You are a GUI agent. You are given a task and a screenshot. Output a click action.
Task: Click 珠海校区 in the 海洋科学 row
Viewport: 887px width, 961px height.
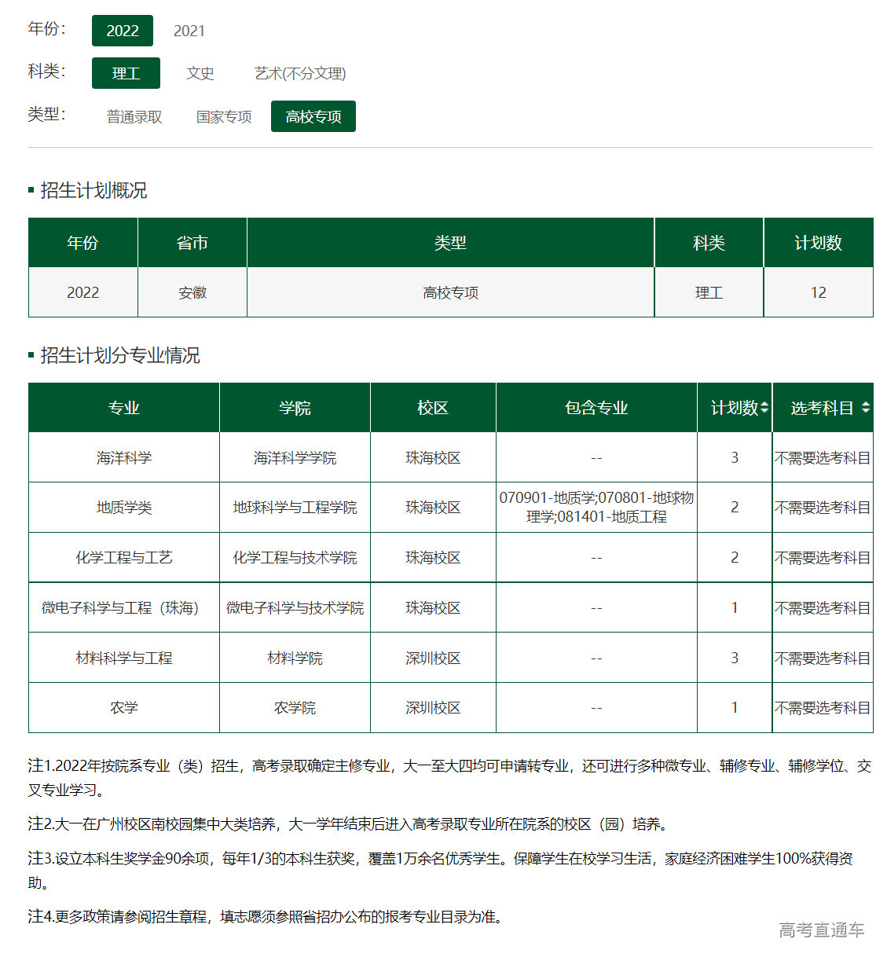[432, 457]
